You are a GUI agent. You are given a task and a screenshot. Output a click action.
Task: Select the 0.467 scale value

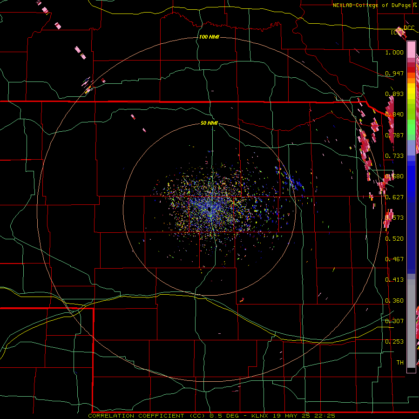pyautogui.click(x=394, y=259)
